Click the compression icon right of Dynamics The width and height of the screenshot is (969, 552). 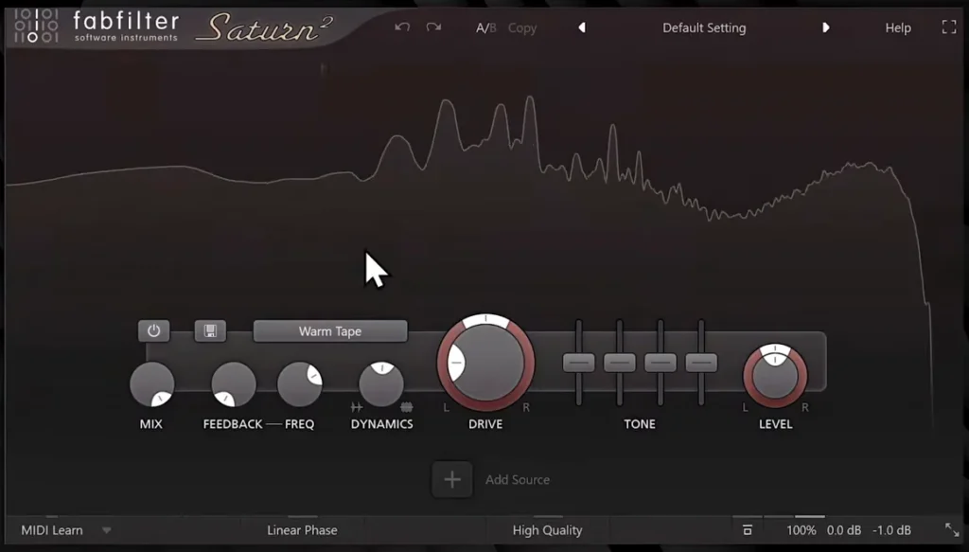pyautogui.click(x=407, y=407)
